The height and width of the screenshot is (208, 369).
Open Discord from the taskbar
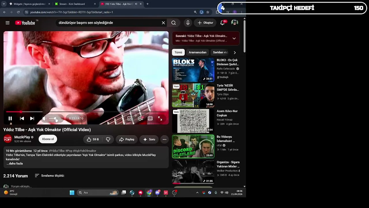[157, 193]
